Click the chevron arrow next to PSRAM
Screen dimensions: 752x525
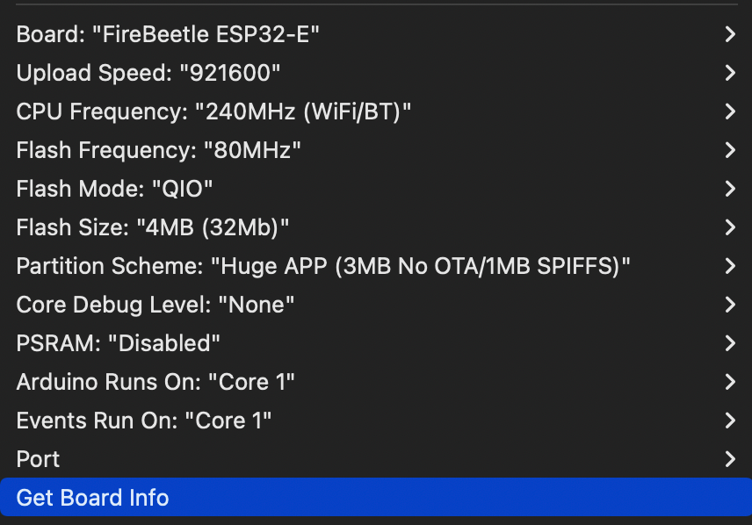click(730, 343)
